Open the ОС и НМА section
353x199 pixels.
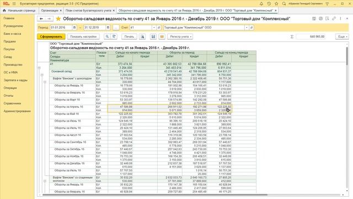(x=10, y=72)
